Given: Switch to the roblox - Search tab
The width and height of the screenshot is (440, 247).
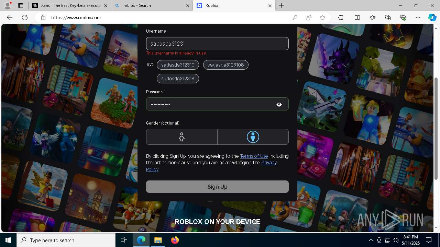Looking at the screenshot, I should coord(152,5).
